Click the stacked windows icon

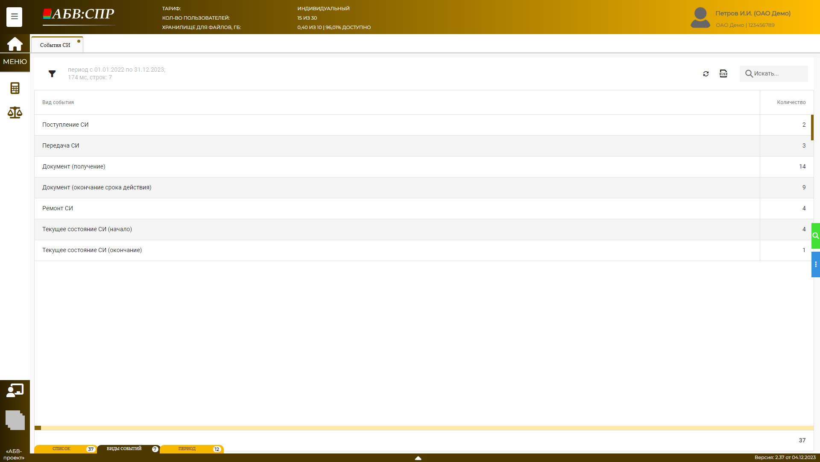pos(15,420)
